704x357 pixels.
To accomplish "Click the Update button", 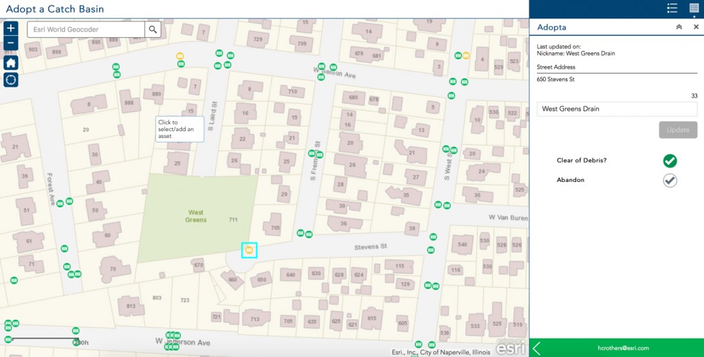I will coord(678,130).
